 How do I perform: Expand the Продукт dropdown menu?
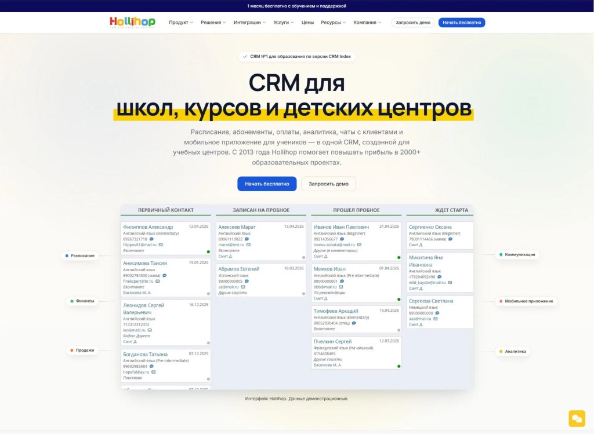[181, 23]
